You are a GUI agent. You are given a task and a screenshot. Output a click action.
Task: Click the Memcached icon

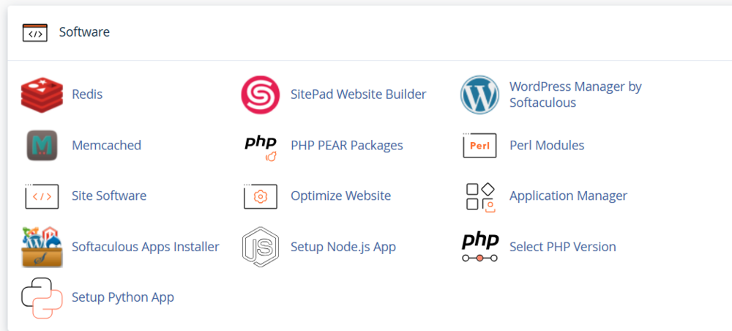click(x=42, y=145)
